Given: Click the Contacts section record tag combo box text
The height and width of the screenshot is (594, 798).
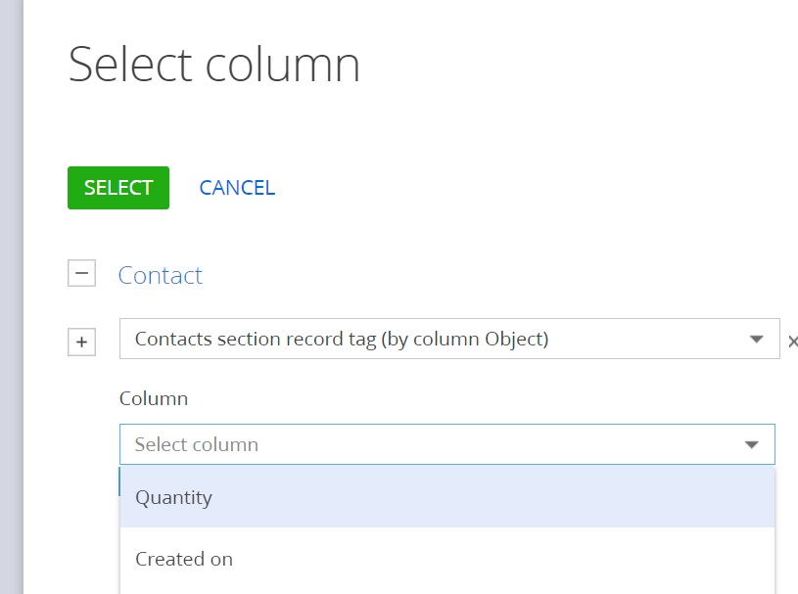Looking at the screenshot, I should (342, 340).
